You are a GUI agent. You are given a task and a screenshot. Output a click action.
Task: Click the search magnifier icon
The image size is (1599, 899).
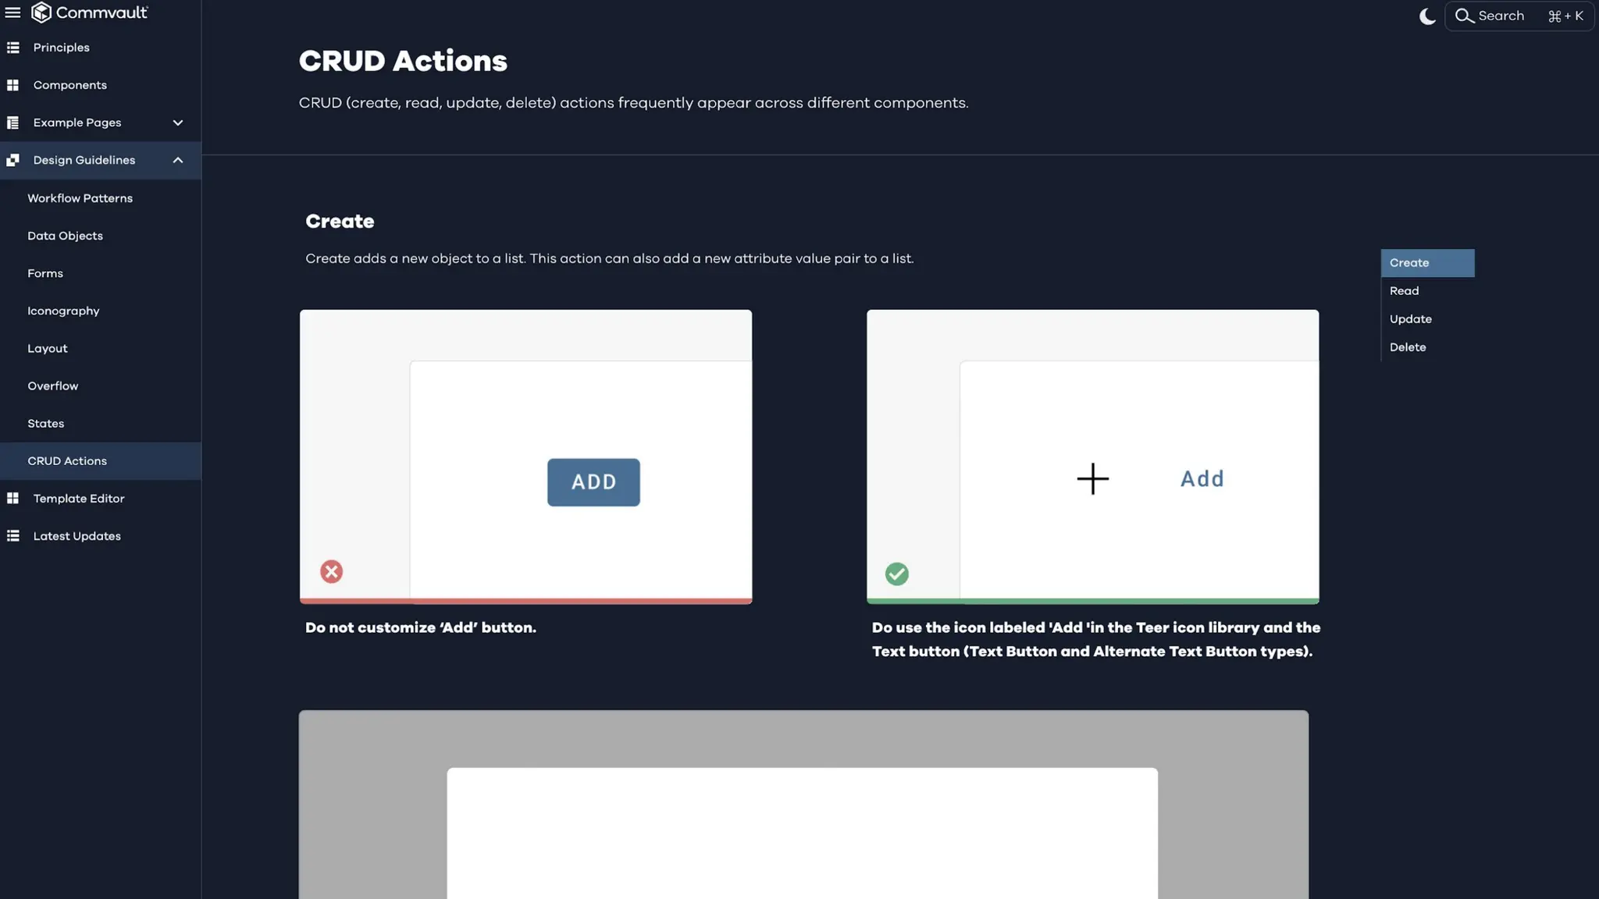coord(1464,16)
